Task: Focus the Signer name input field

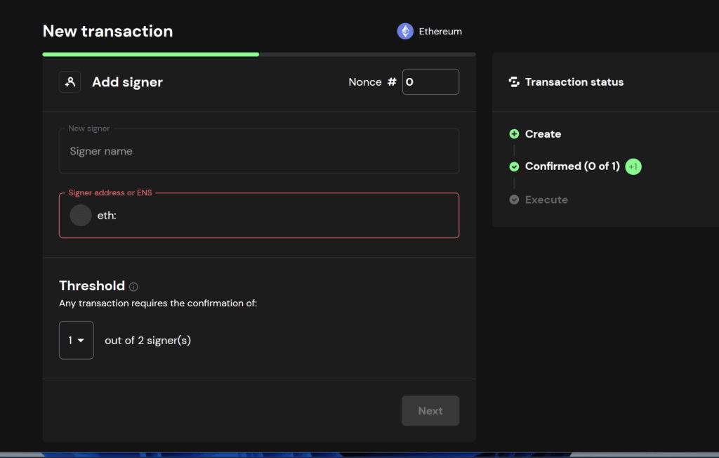Action: pyautogui.click(x=258, y=151)
